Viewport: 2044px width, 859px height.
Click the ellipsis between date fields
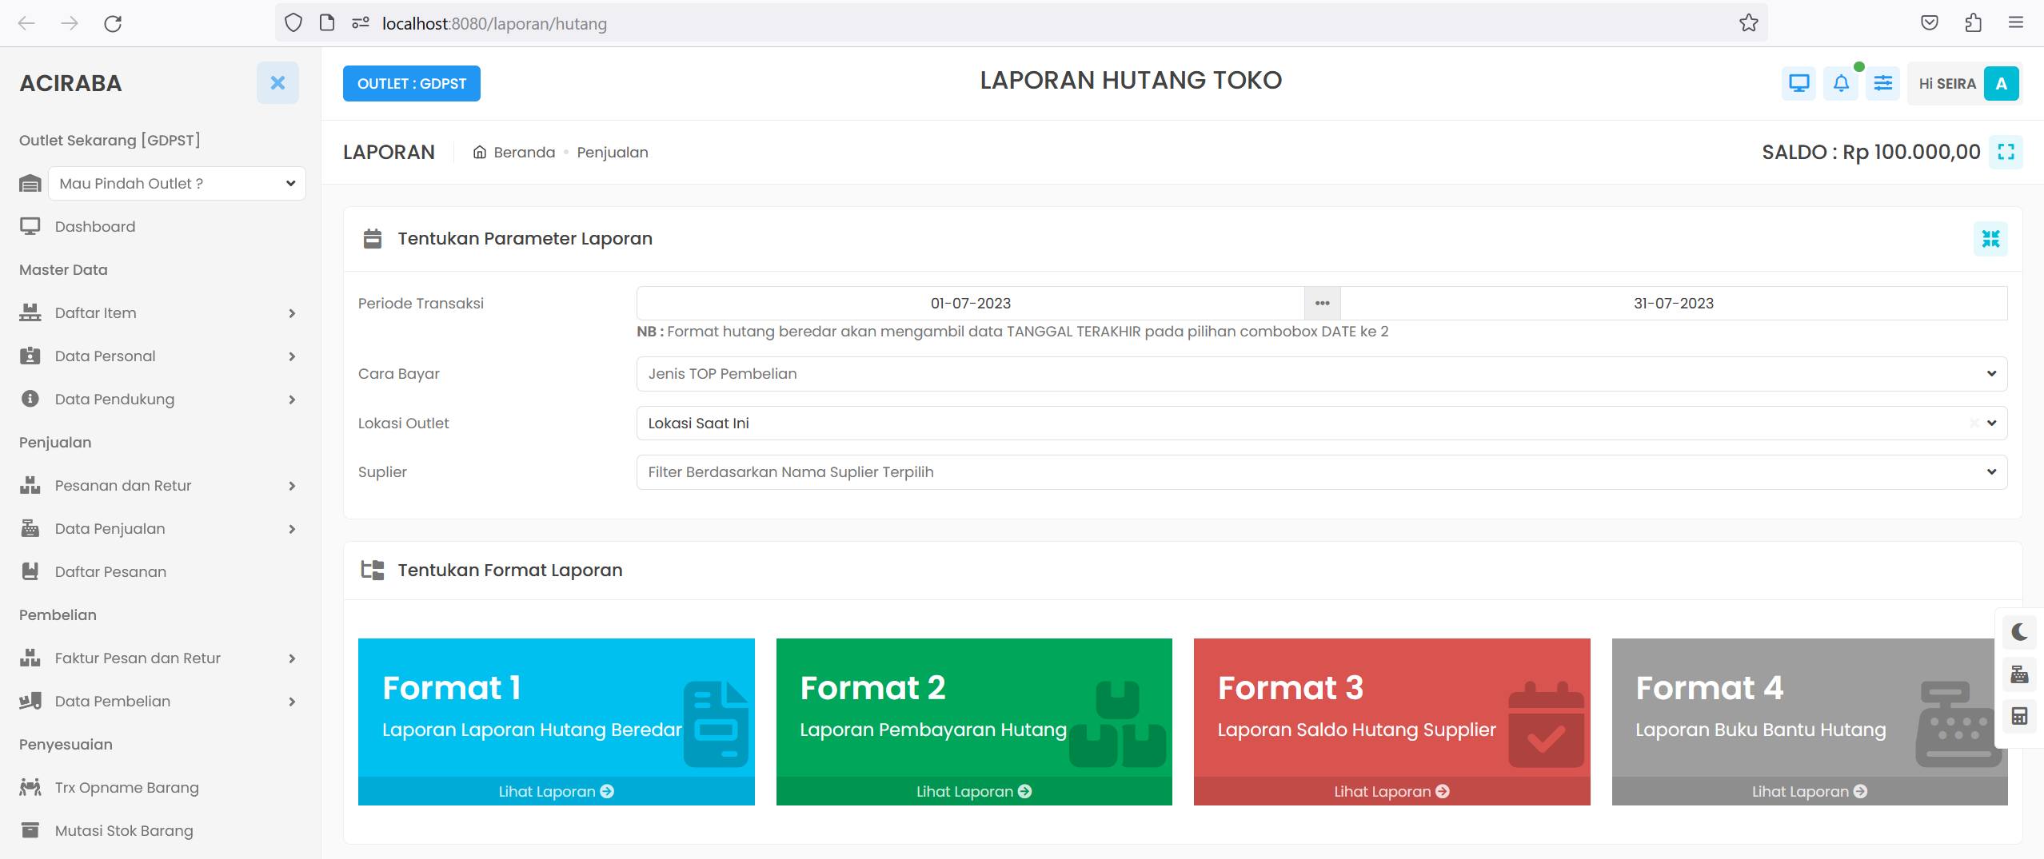[1323, 303]
